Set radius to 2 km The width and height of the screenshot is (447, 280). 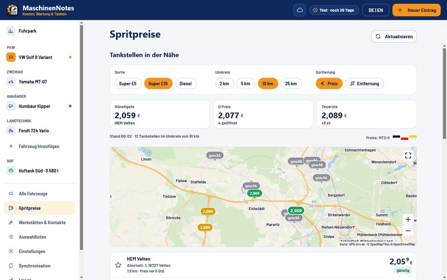[x=224, y=83]
